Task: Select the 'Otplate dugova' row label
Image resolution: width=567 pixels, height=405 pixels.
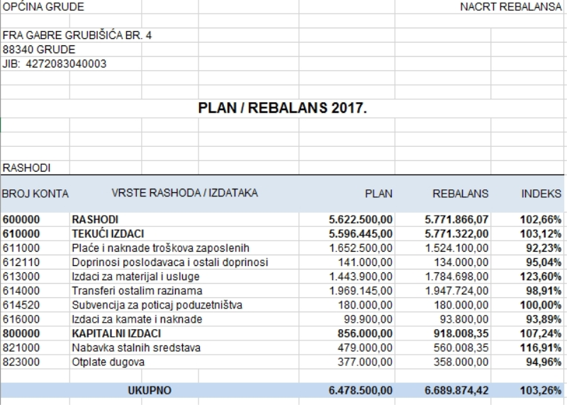Action: 108,362
